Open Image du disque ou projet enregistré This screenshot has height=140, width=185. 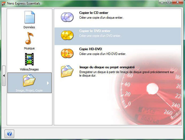click(107, 67)
